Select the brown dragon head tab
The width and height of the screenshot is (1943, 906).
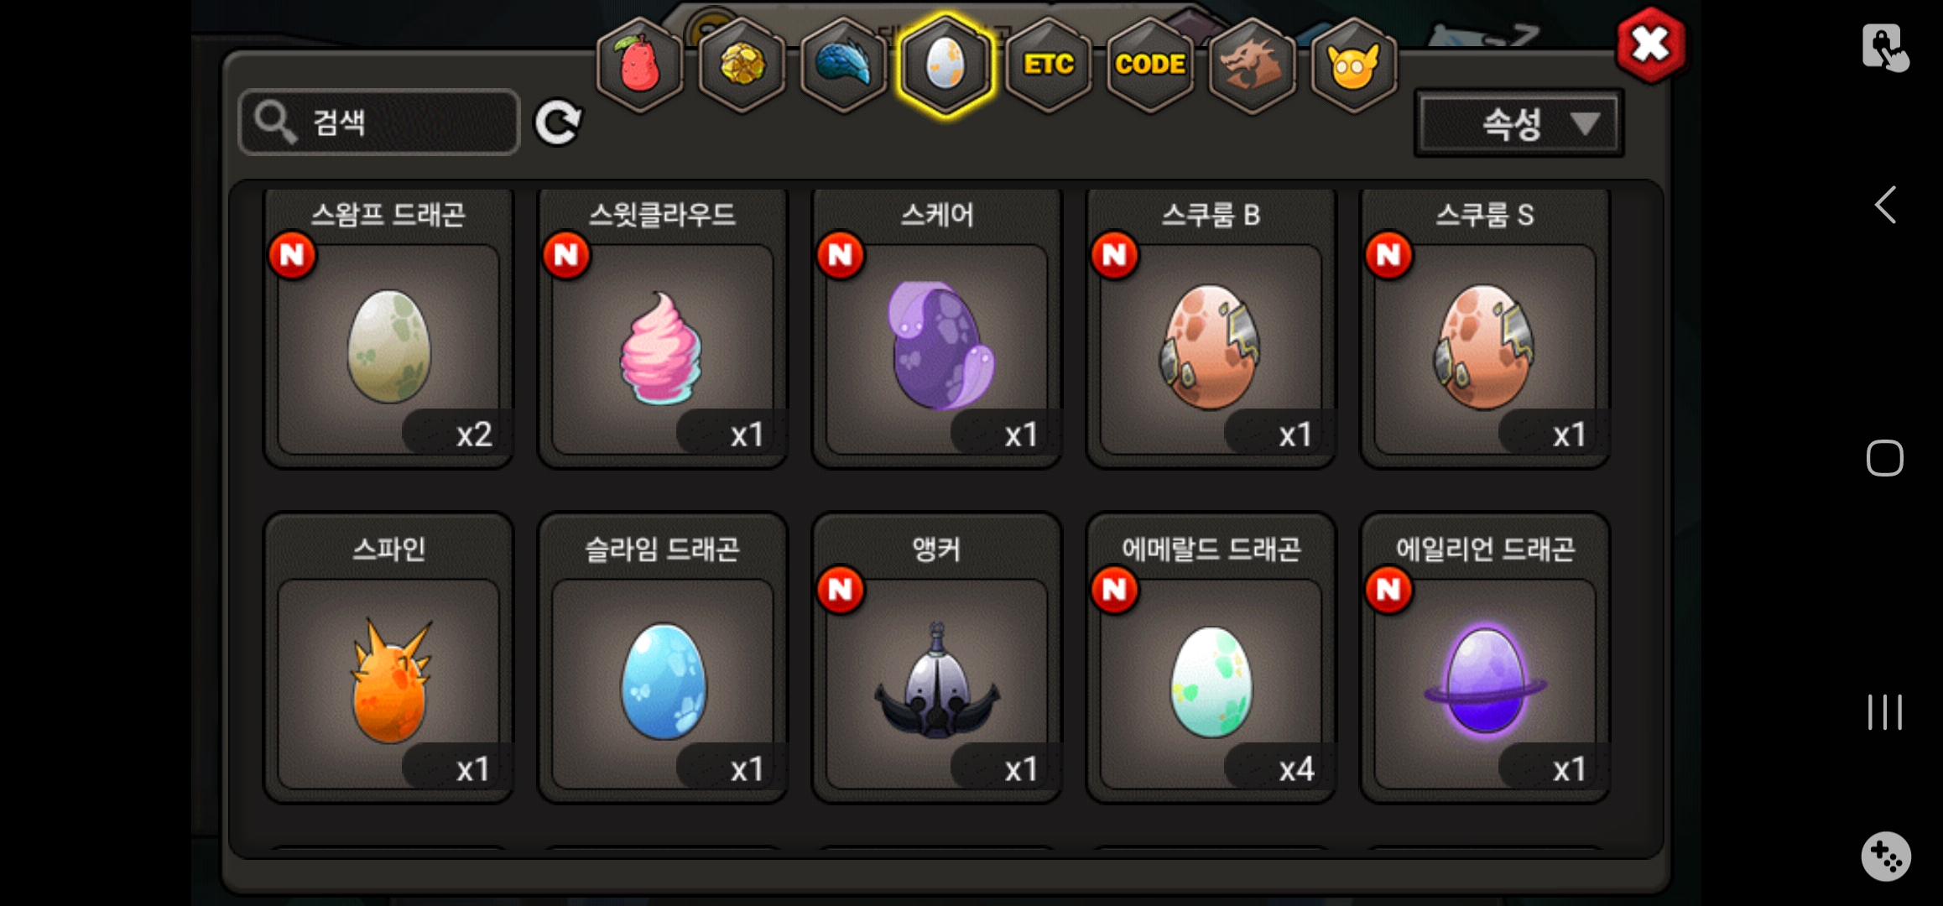(x=1252, y=65)
